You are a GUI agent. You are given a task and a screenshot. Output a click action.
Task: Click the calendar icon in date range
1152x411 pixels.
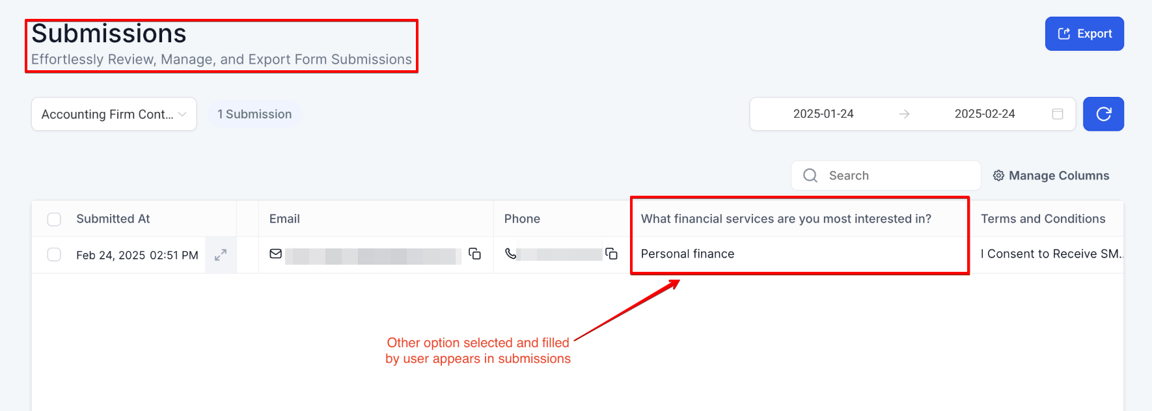1058,114
